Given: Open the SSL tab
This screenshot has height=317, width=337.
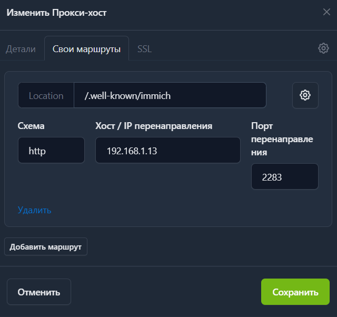Looking at the screenshot, I should (x=144, y=49).
